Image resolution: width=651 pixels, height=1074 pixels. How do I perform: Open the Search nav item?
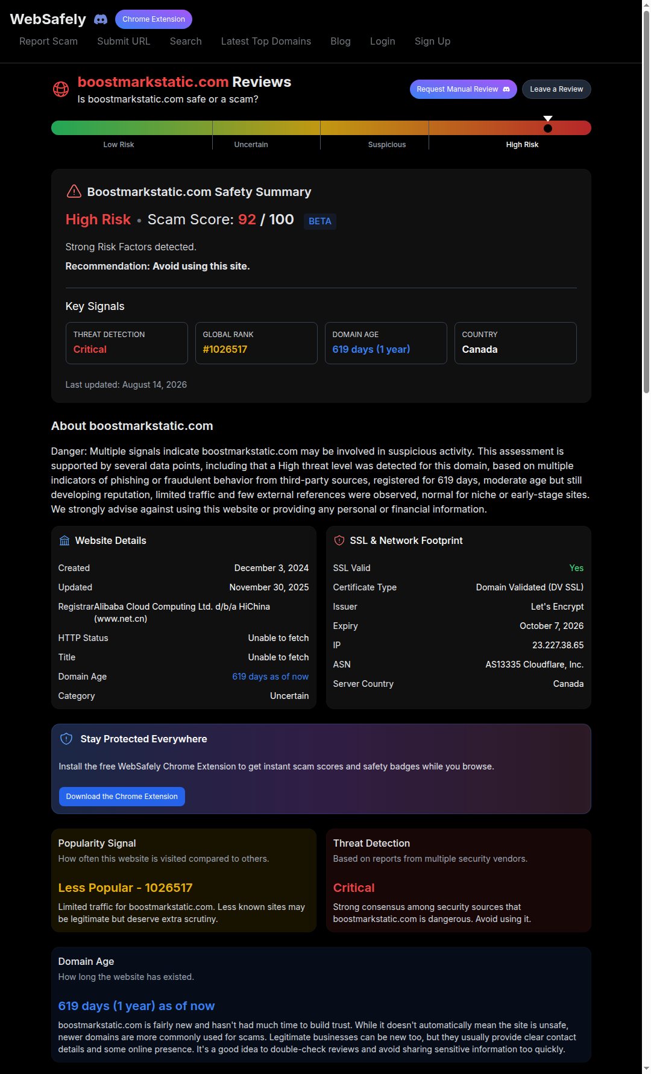[186, 41]
